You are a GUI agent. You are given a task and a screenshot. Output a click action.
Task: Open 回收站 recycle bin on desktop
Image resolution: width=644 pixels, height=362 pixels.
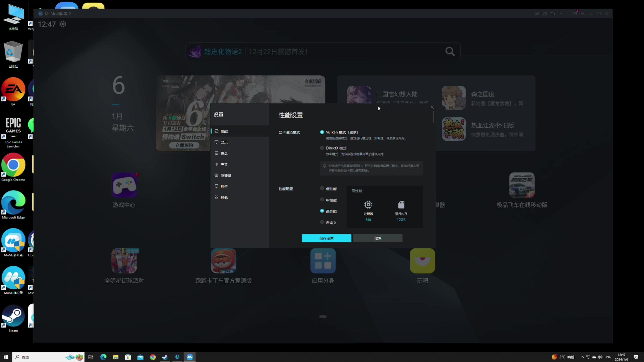13,54
